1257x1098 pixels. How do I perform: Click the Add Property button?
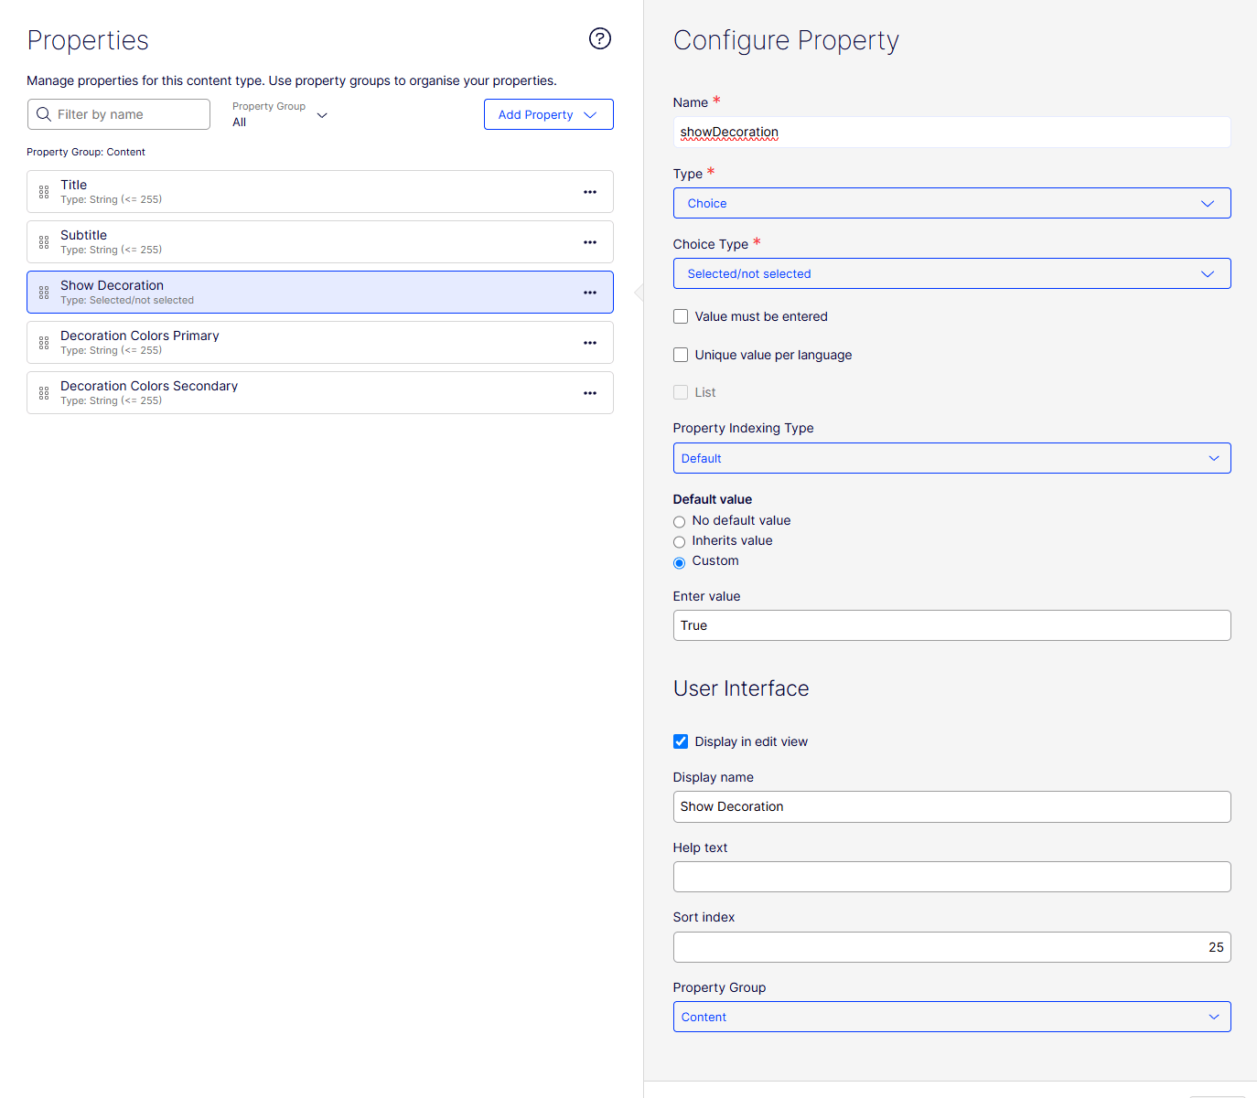(x=548, y=113)
